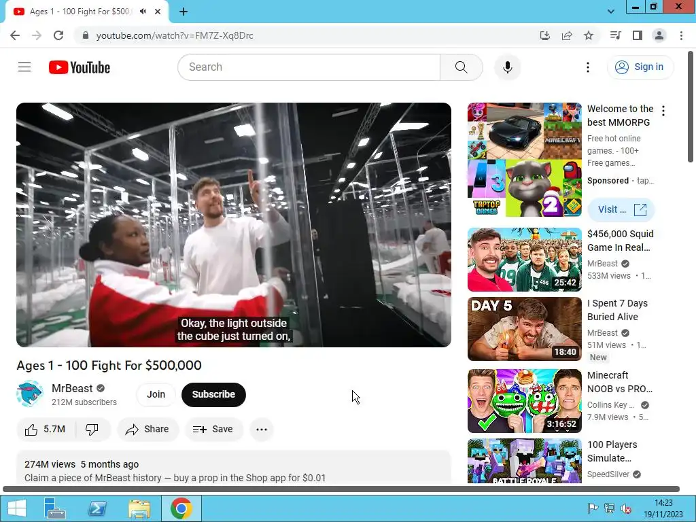Click the address bar URL

(175, 35)
